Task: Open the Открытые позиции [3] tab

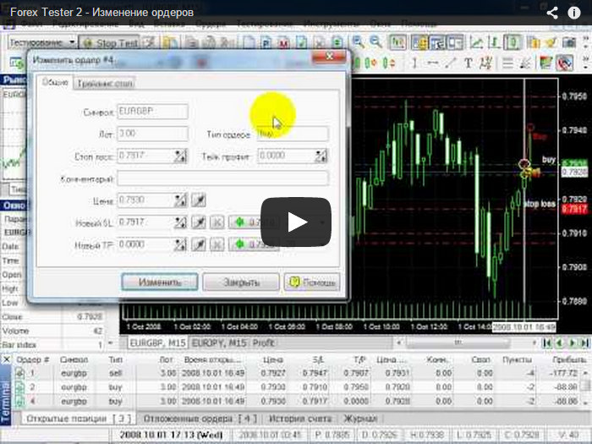Action: [78, 419]
